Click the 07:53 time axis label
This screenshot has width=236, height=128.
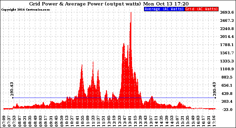(x=14, y=121)
